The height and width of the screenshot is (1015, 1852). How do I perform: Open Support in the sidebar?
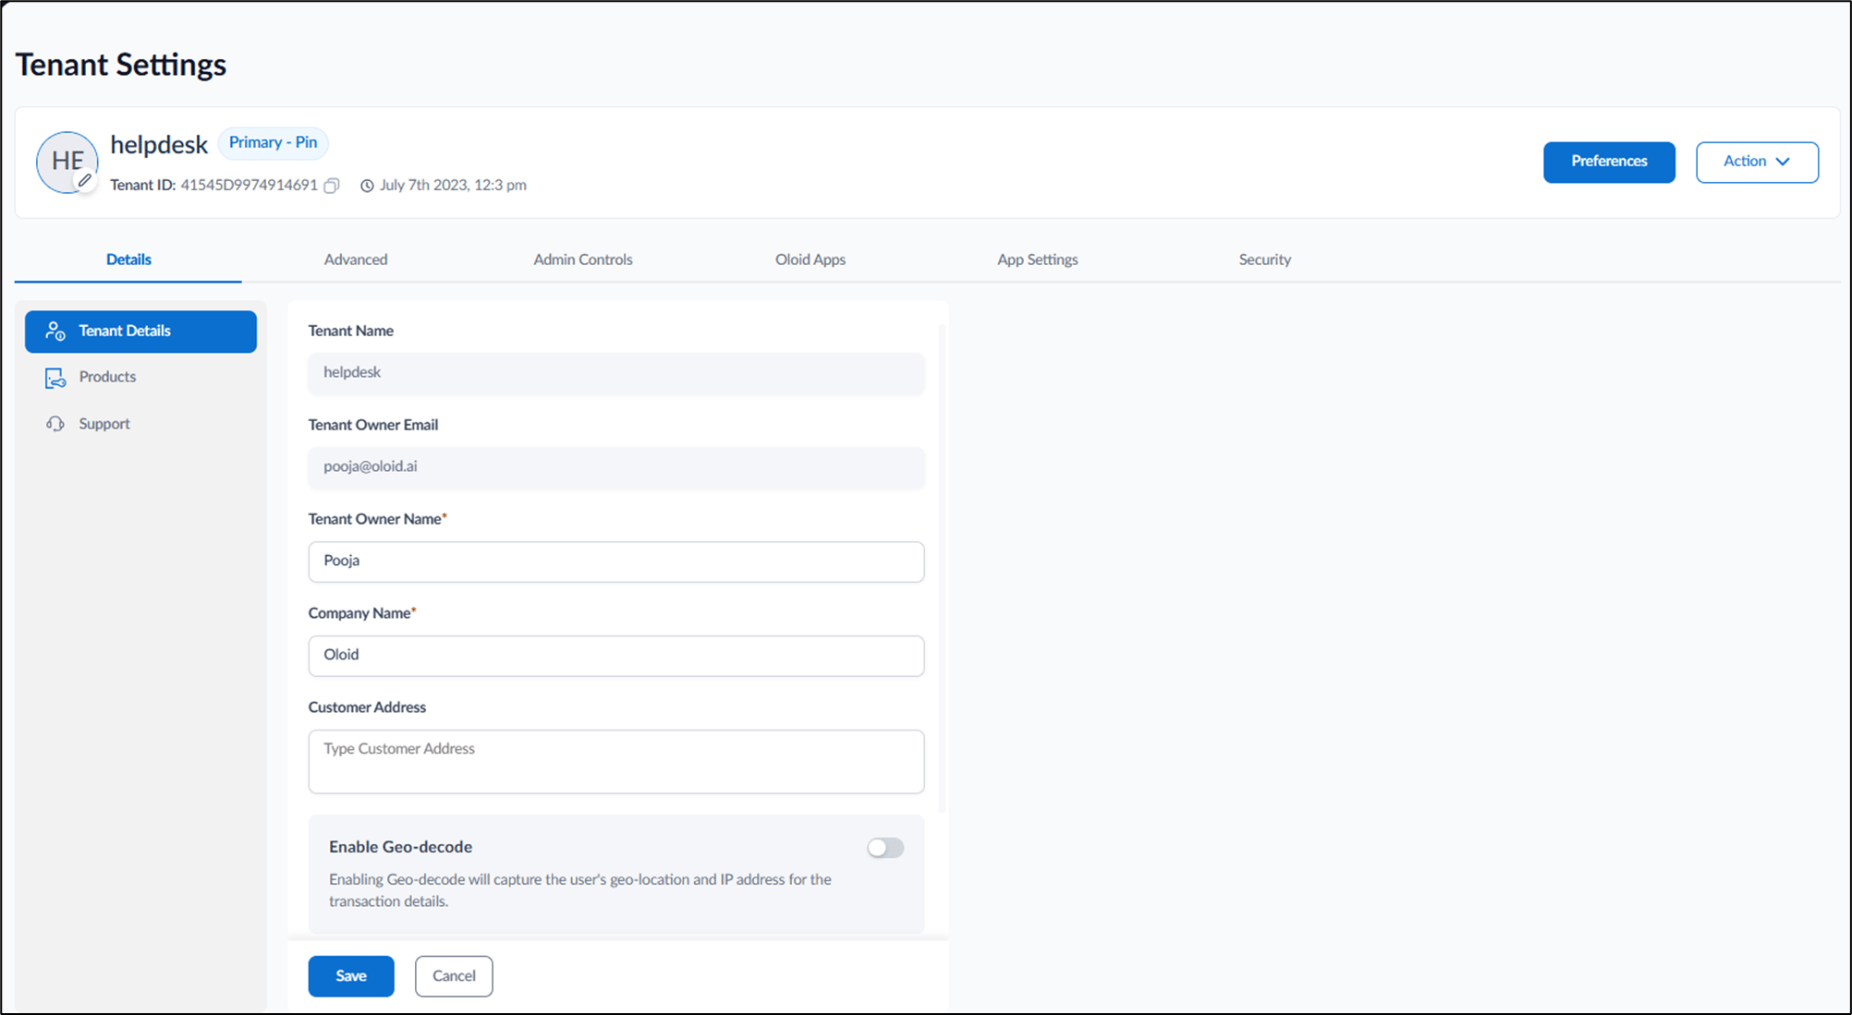(140, 424)
